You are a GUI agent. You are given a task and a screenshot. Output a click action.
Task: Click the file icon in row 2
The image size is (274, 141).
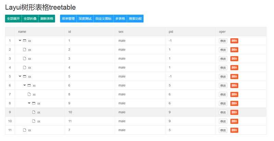coord(25,50)
